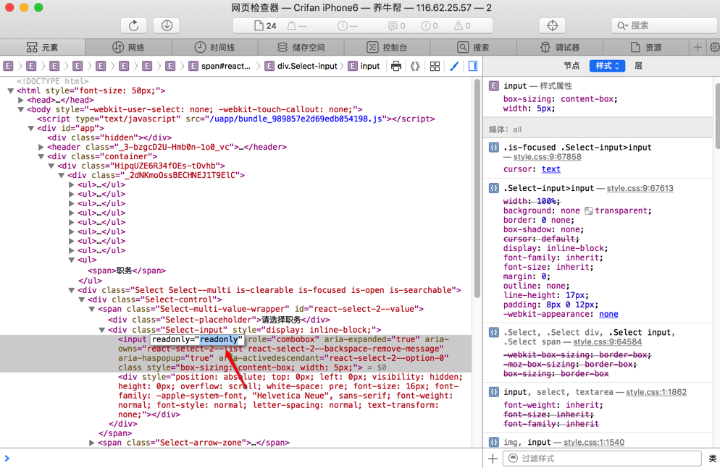
Task: Open style.css:1:1862 source link
Action: pos(656,392)
